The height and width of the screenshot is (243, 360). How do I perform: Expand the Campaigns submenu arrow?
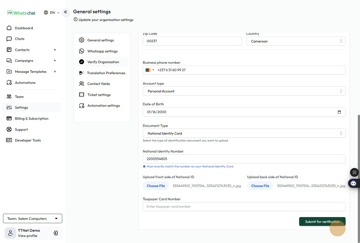(55, 61)
